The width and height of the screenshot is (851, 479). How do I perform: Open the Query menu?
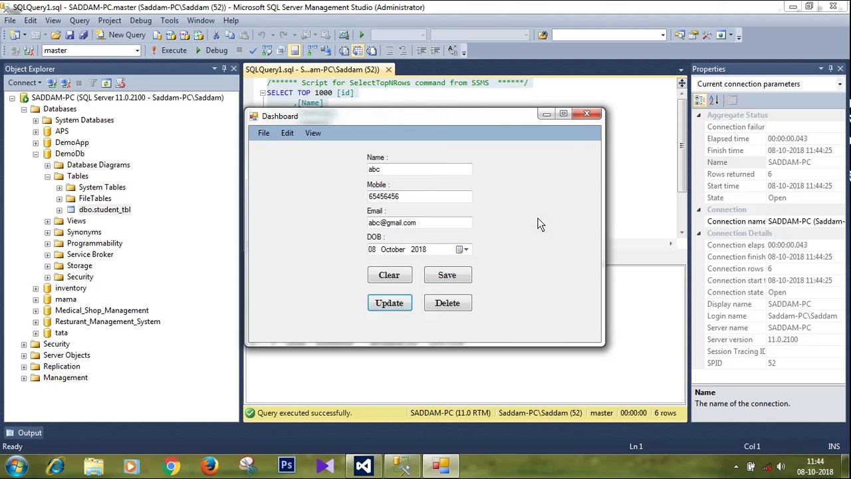[x=79, y=21]
